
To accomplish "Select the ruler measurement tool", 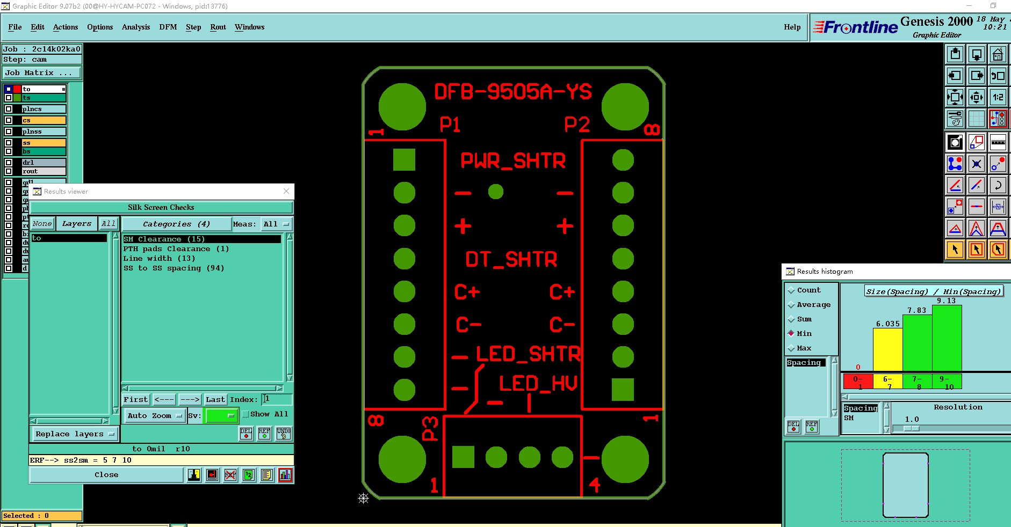I will coord(998,142).
